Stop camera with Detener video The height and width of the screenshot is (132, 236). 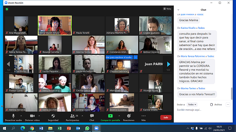click(x=32, y=117)
